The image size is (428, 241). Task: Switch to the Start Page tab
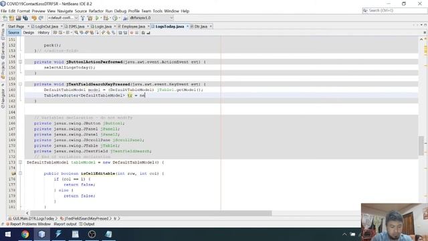tap(16, 27)
